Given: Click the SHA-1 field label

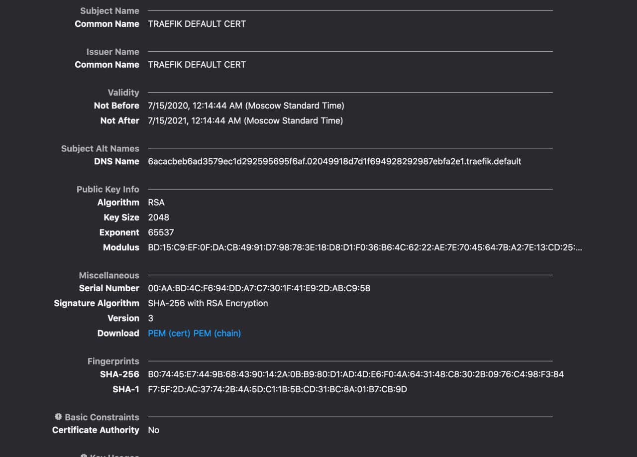Looking at the screenshot, I should coord(126,389).
